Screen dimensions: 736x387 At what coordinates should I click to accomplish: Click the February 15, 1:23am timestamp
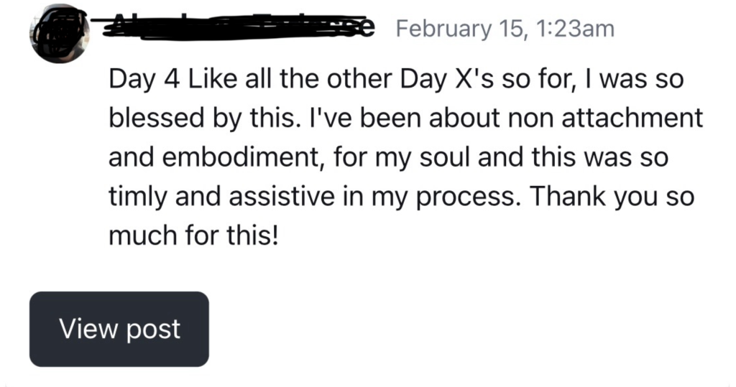pos(505,29)
